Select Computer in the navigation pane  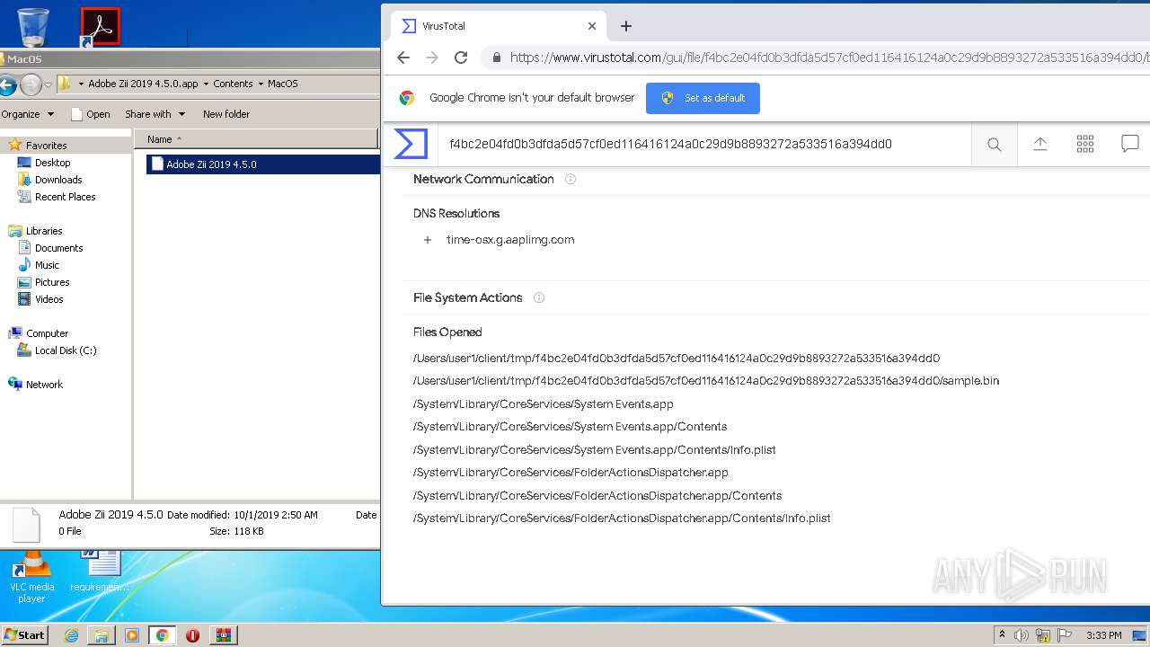tap(47, 333)
